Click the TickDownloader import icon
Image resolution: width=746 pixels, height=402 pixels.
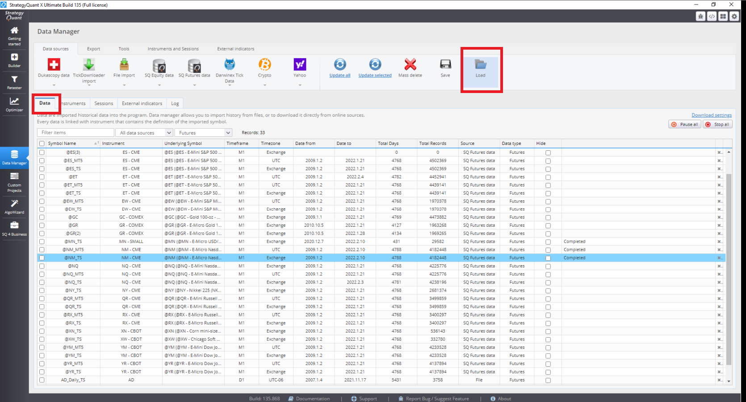click(89, 65)
